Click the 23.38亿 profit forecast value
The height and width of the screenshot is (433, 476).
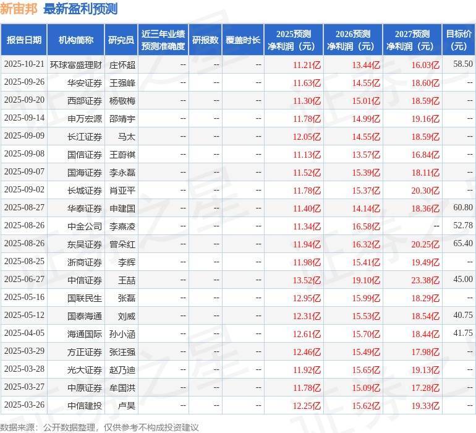[426, 280]
